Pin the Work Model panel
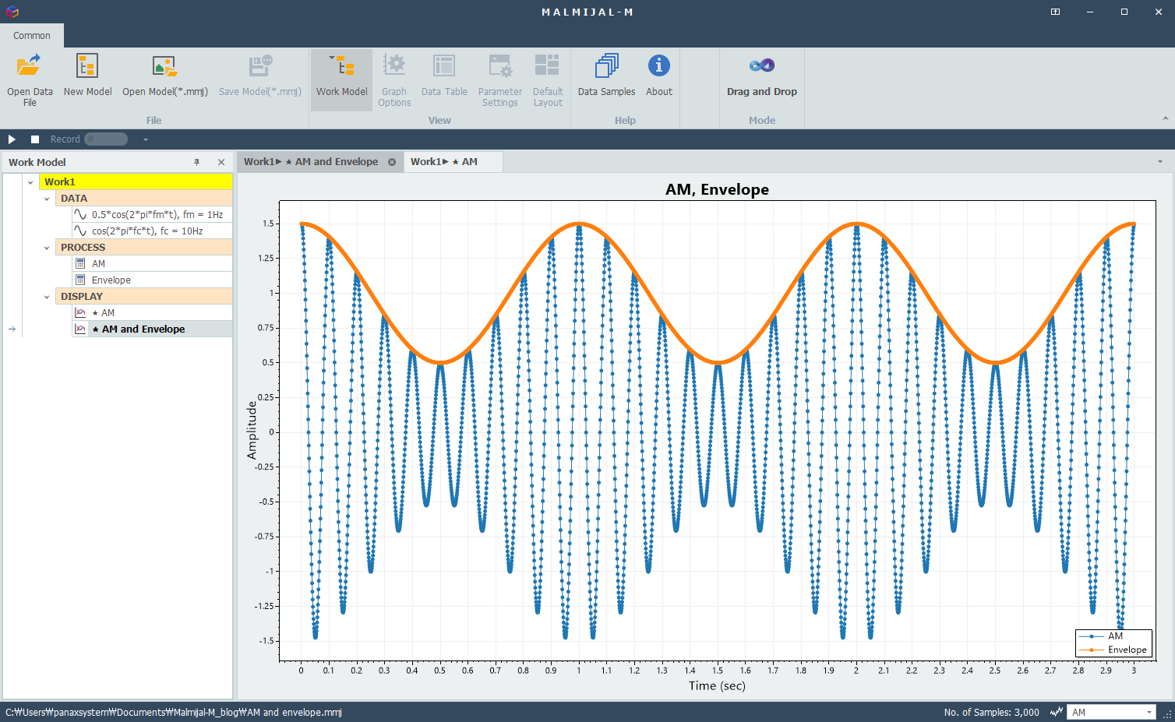The height and width of the screenshot is (722, 1175). [x=197, y=162]
